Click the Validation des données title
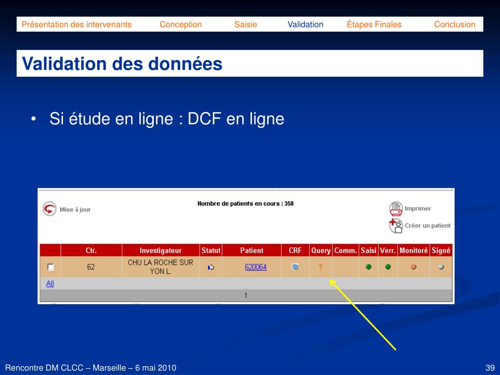 (x=122, y=64)
